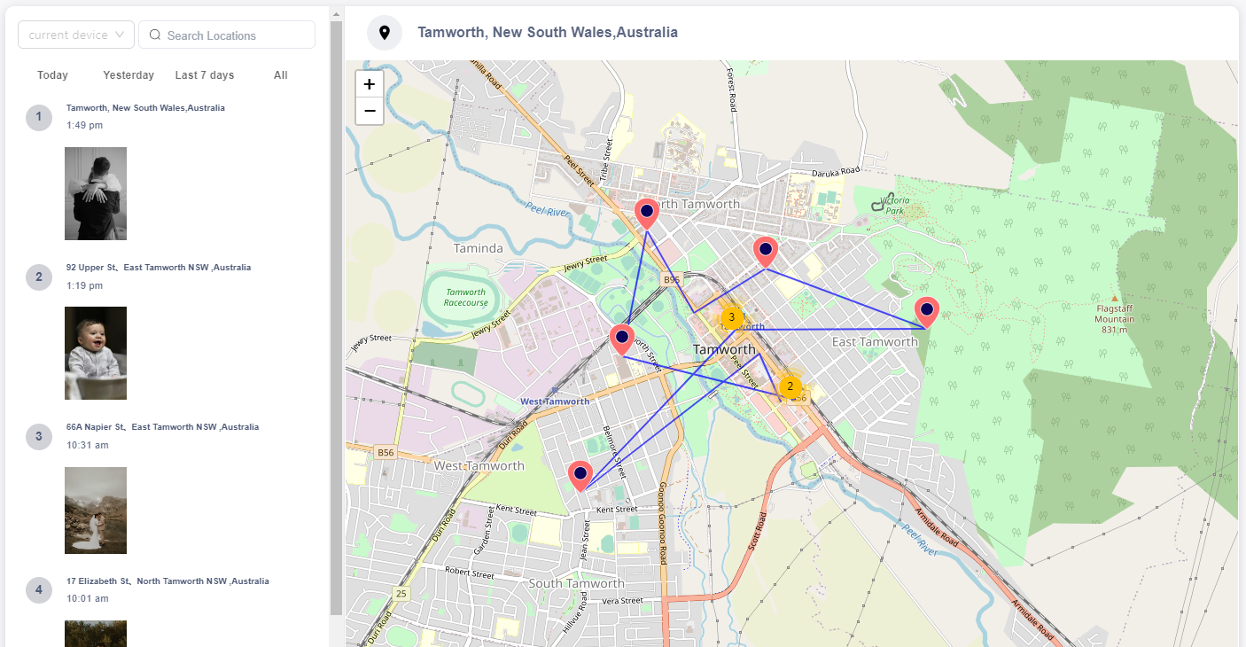Screen dimensions: 1246x647
Task: Click the map pin near Flagstaff Mountain
Action: 927,310
